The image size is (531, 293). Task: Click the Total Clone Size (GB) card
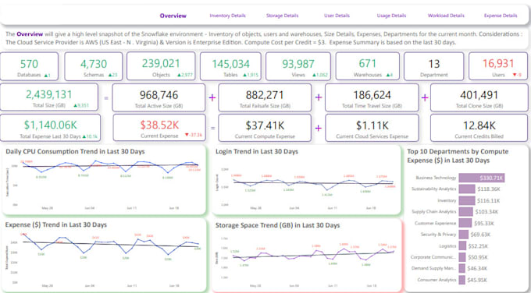[479, 97]
